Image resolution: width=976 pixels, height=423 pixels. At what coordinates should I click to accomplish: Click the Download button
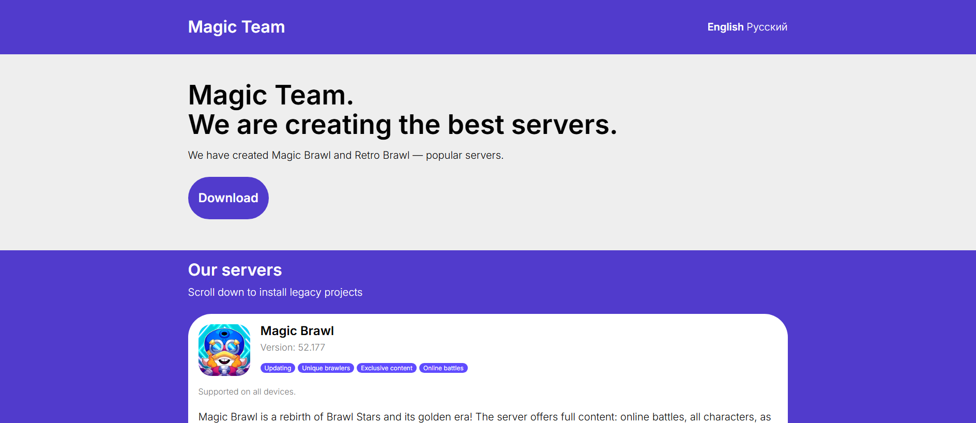coord(228,198)
